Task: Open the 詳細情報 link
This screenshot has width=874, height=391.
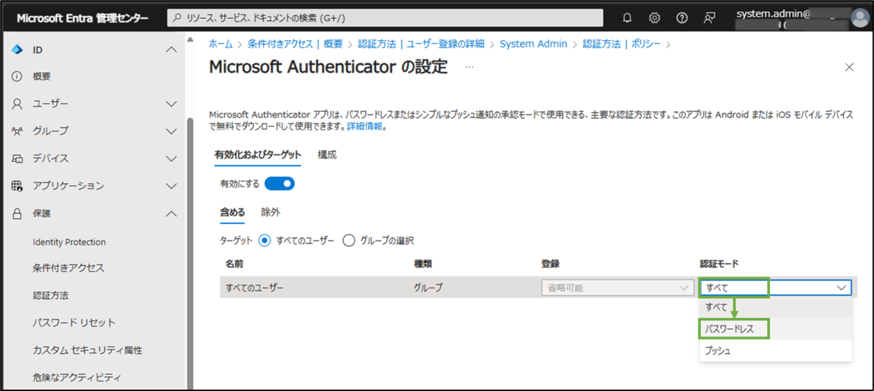Action: click(364, 127)
